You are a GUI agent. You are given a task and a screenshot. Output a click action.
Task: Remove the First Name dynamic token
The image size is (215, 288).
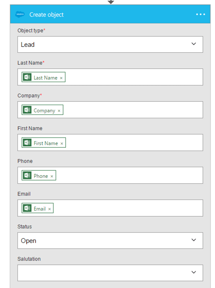[x=62, y=143]
